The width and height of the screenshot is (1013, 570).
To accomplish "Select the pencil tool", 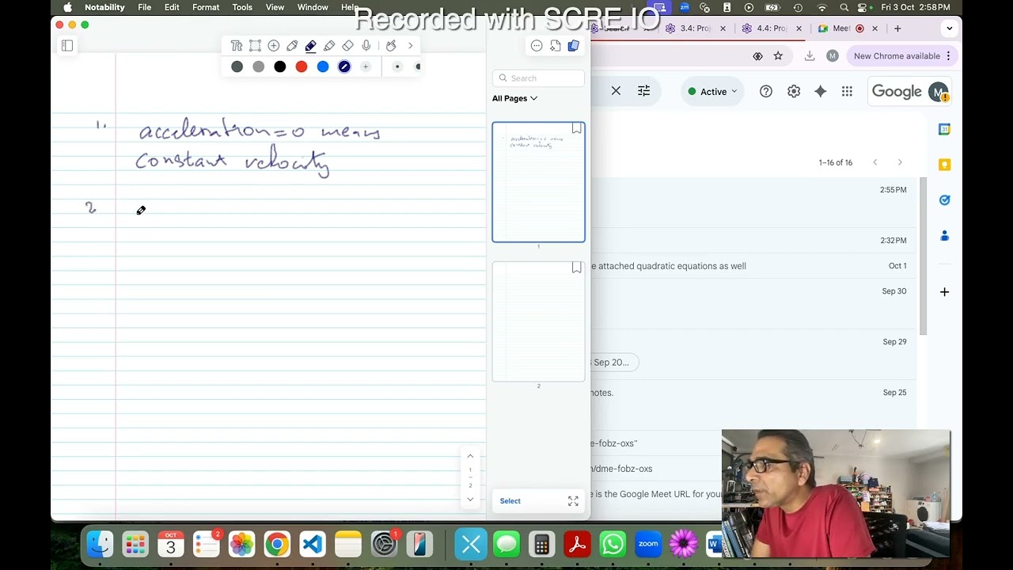I will (292, 46).
